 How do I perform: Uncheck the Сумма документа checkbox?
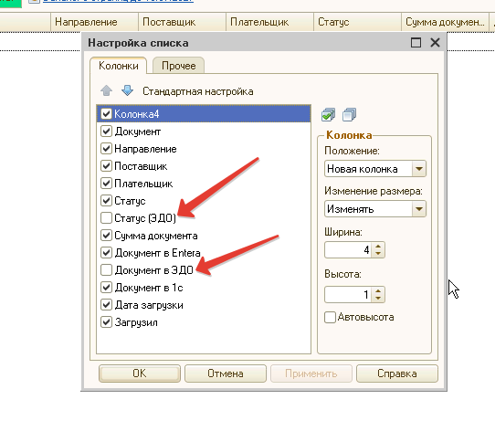pos(106,236)
